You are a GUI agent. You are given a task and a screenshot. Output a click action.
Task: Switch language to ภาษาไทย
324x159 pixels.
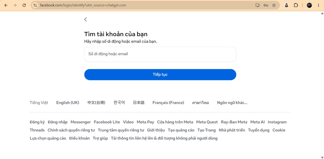pyautogui.click(x=200, y=103)
